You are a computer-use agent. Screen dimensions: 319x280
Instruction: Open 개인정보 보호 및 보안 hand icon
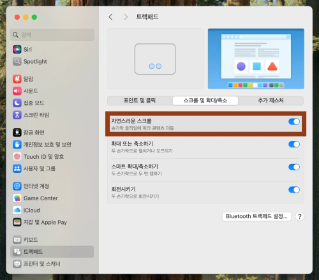click(17, 145)
